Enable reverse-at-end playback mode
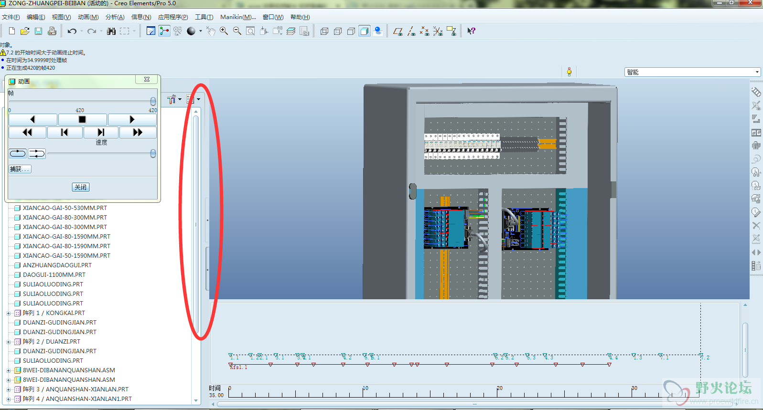This screenshot has width=763, height=410. click(37, 153)
